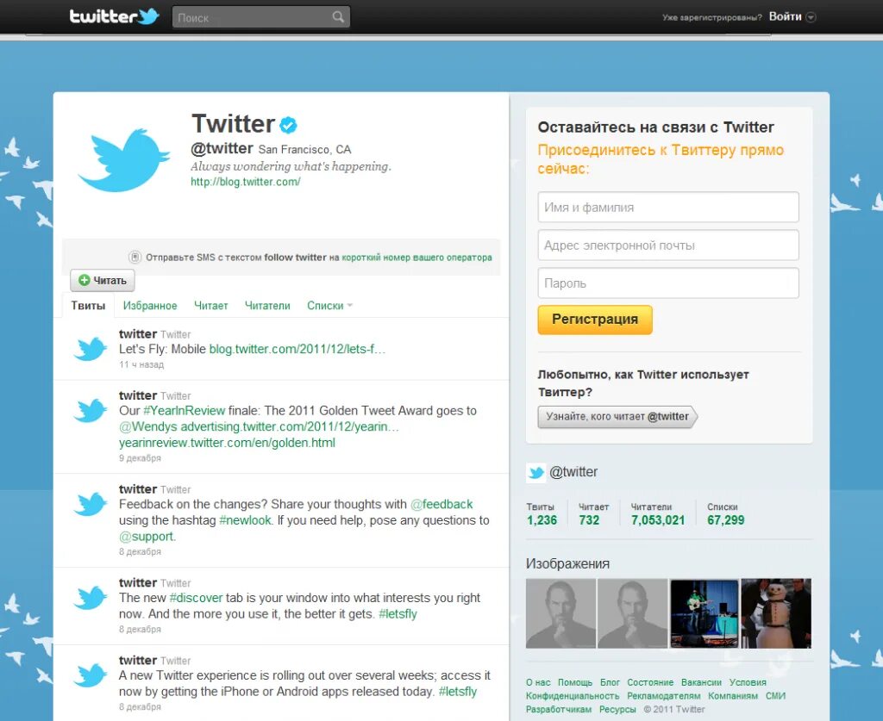Open the second grayscale portrait thumbnail
This screenshot has width=883, height=721.
click(x=632, y=613)
